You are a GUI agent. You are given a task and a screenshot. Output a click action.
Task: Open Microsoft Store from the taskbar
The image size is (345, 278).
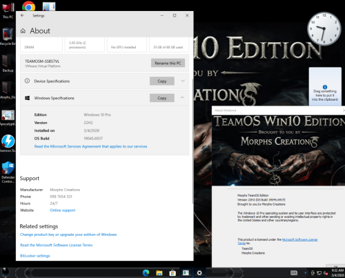(x=172, y=273)
